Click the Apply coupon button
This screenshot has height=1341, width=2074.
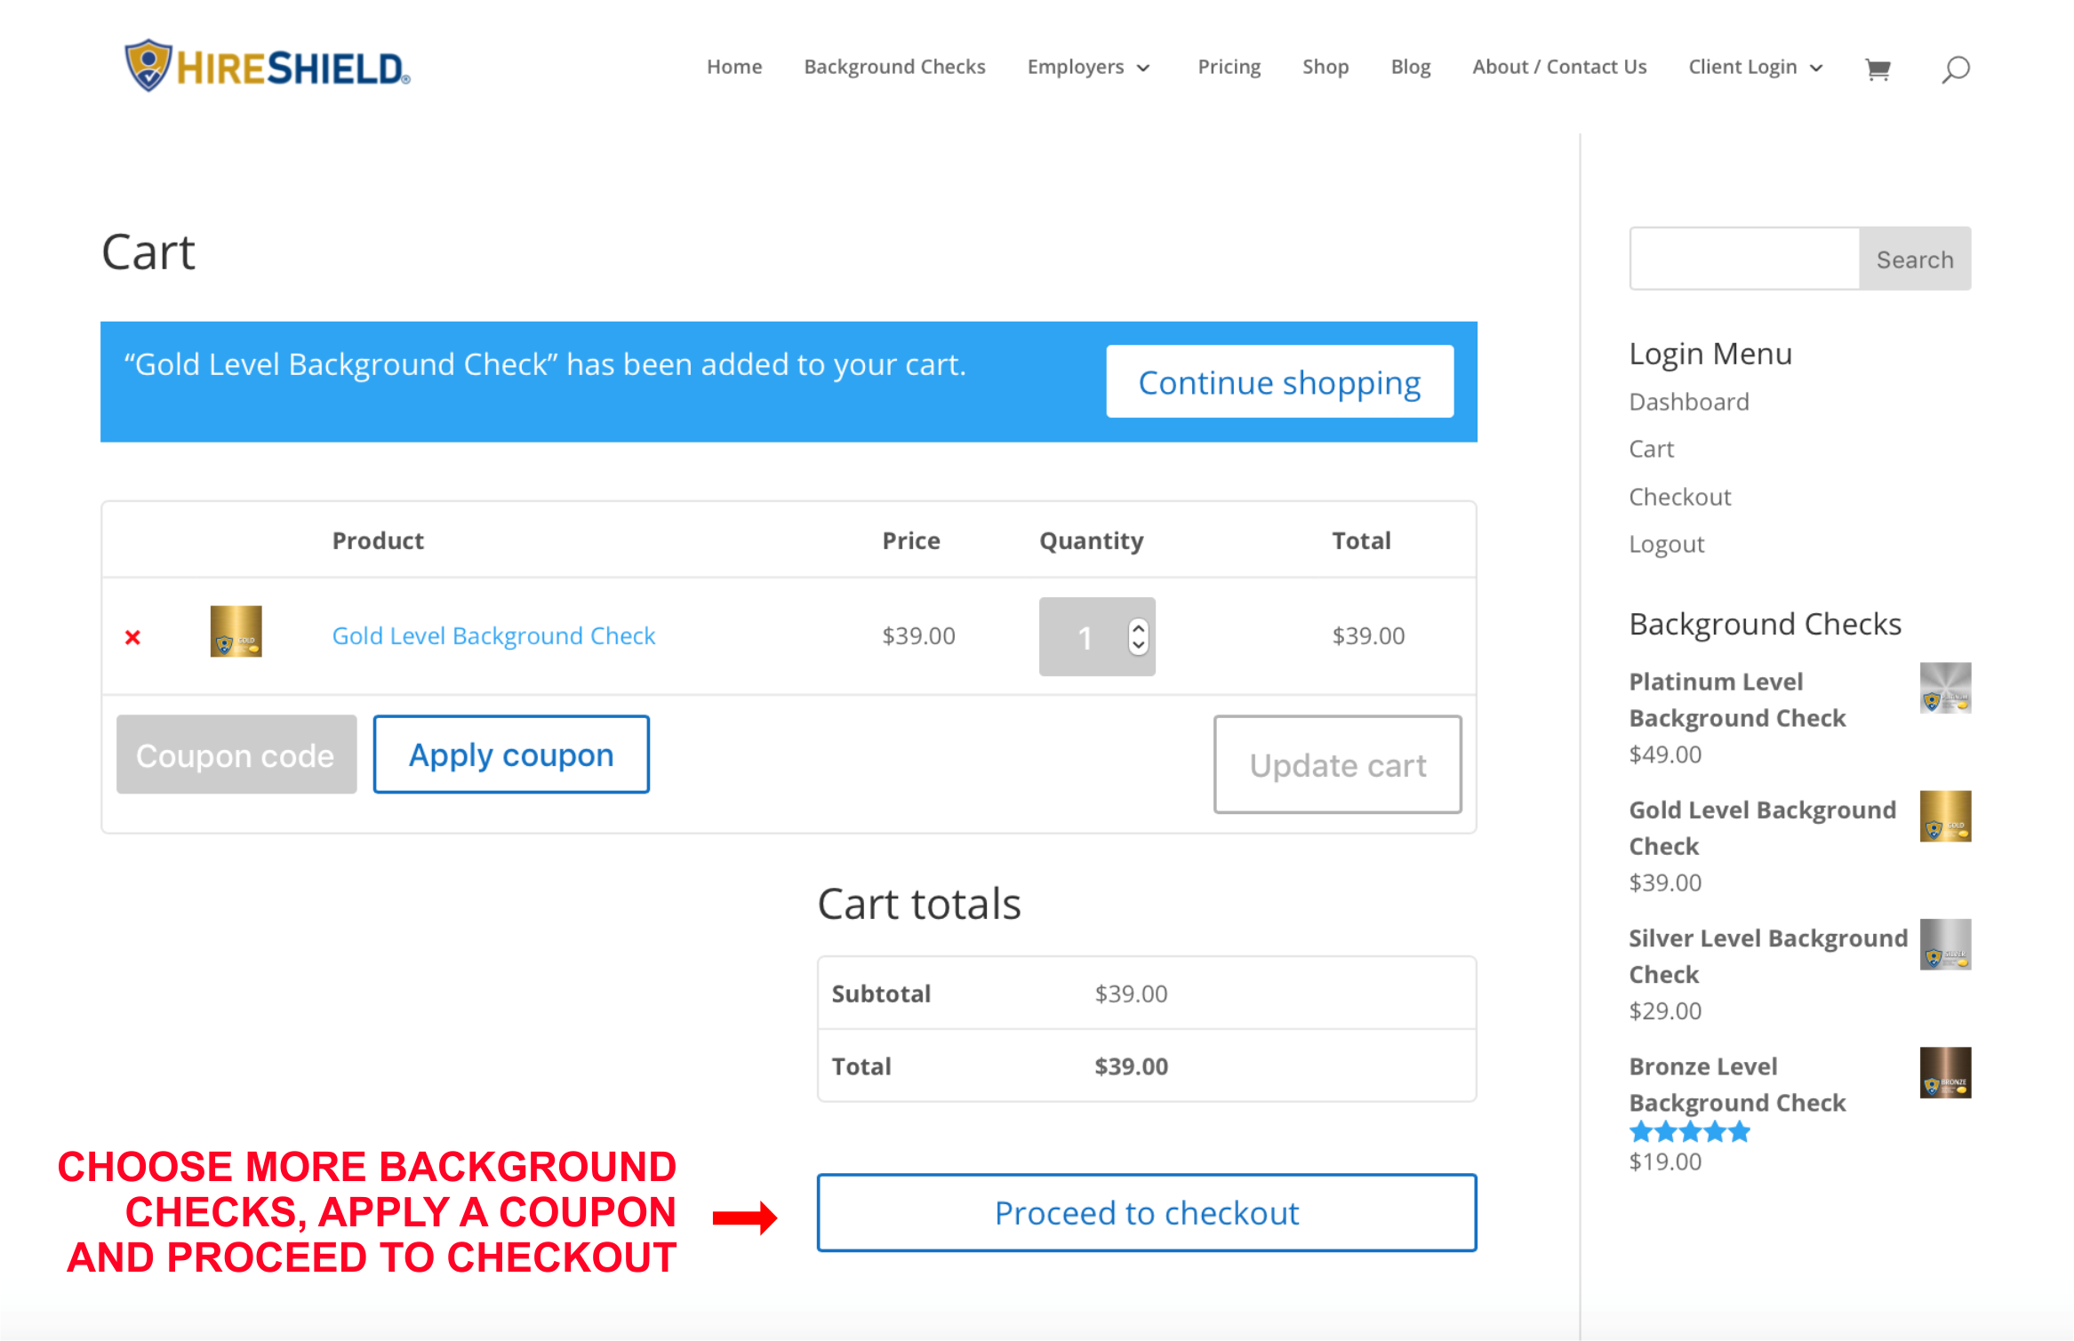pos(511,754)
